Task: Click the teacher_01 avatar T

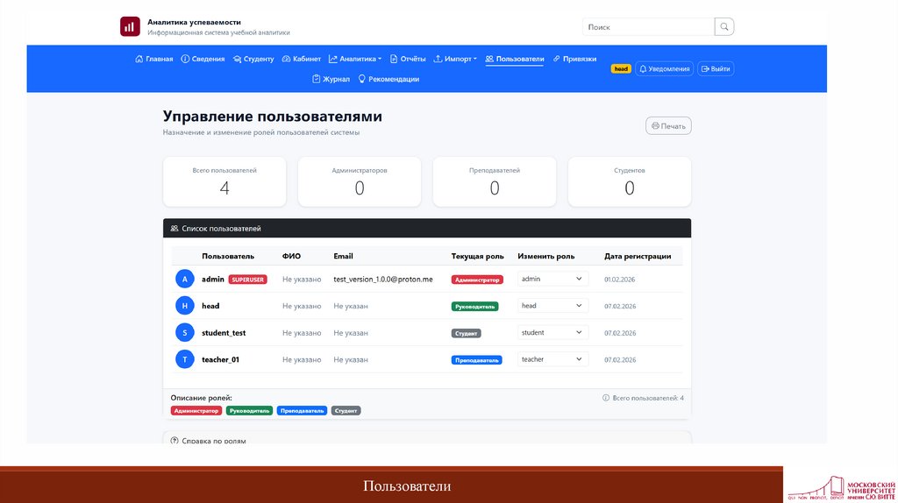Action: (184, 359)
